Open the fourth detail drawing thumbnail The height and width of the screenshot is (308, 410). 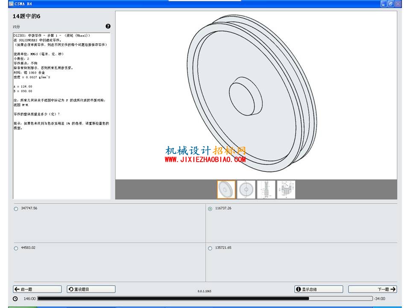click(286, 190)
